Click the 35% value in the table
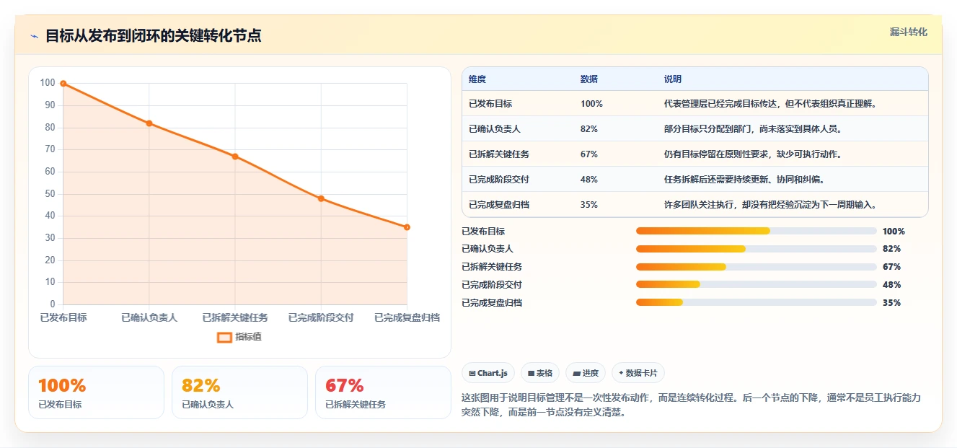 pos(589,205)
